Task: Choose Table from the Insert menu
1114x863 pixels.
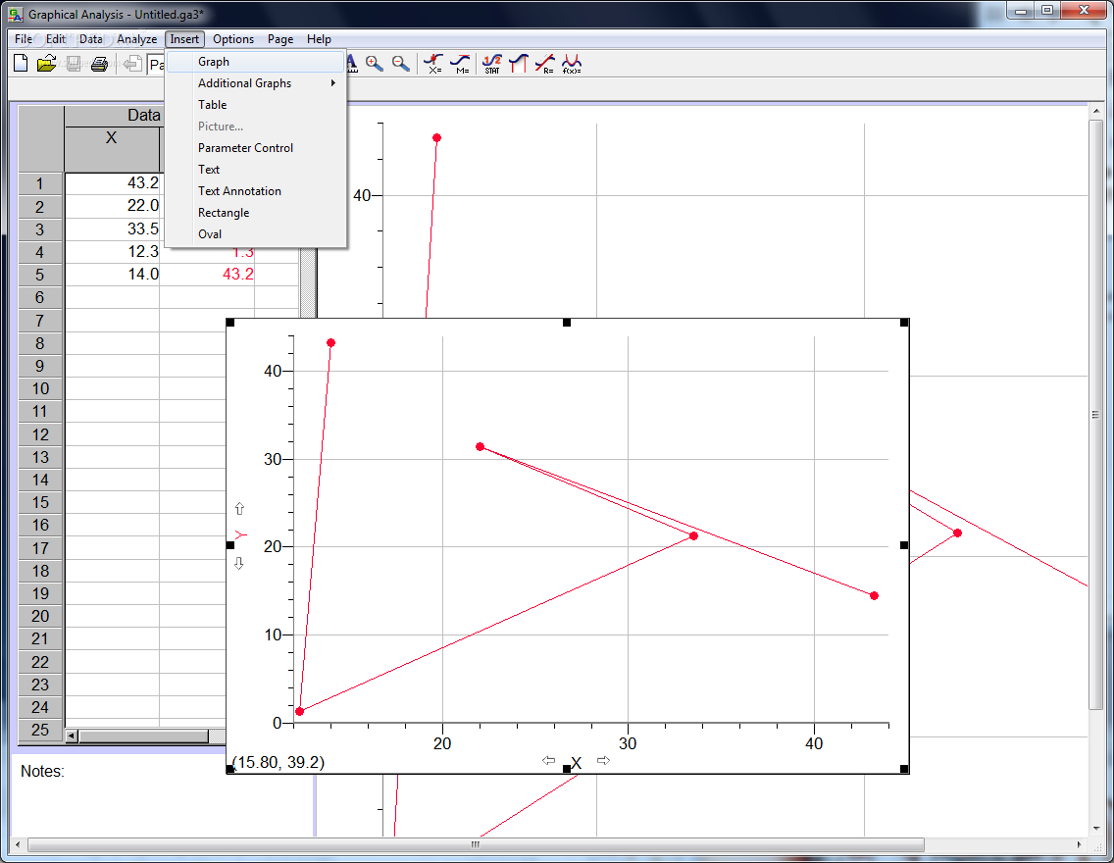Action: [256, 104]
